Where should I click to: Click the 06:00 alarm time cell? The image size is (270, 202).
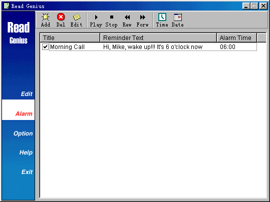pos(227,47)
